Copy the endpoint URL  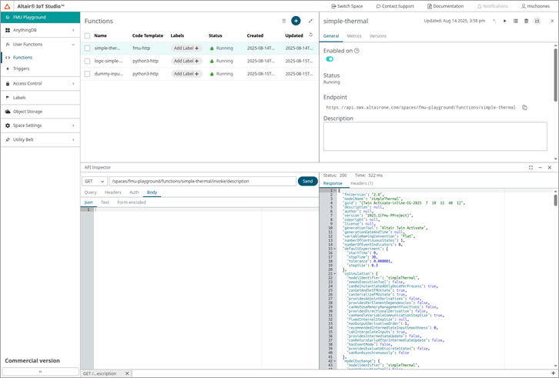(525, 108)
